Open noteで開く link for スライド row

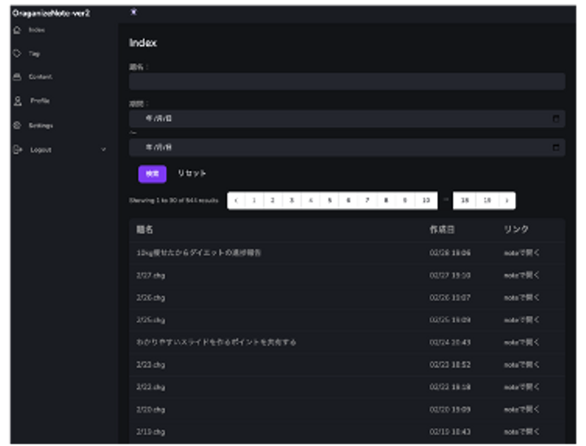[x=522, y=343]
